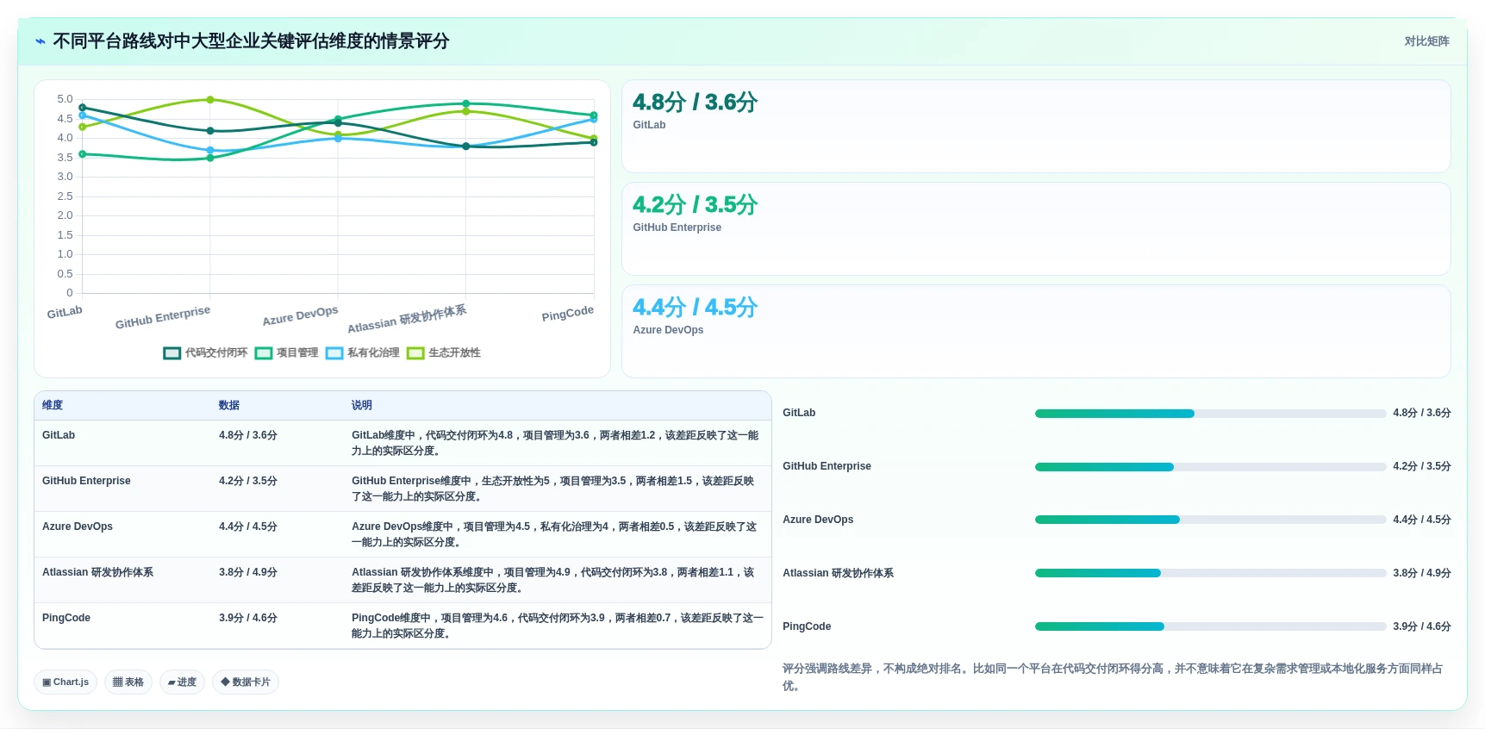Click the 代码交付闭环 point at GitLab
Image resolution: width=1485 pixels, height=729 pixels.
(83, 108)
